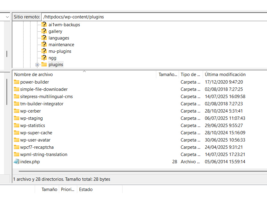The width and height of the screenshot is (267, 207).
Task: Sort by Tipo de archivo column header
Action: click(191, 75)
